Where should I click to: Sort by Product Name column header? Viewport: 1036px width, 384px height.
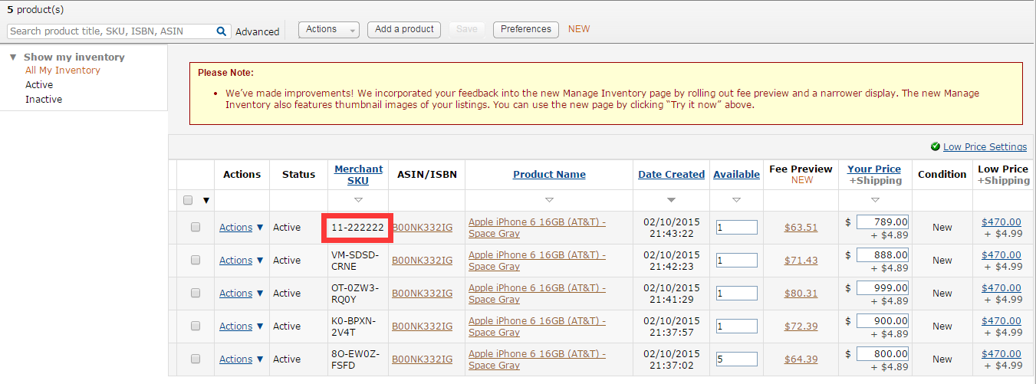549,175
